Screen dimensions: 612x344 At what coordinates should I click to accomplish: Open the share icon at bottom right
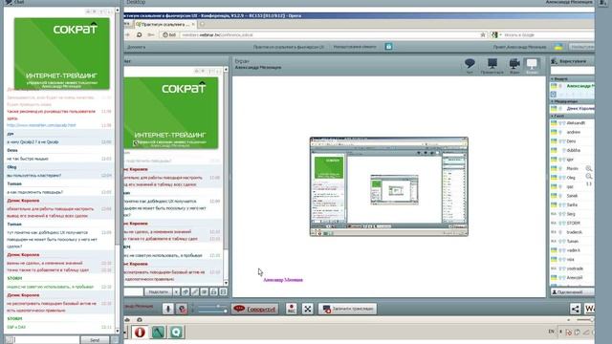pyautogui.click(x=576, y=309)
